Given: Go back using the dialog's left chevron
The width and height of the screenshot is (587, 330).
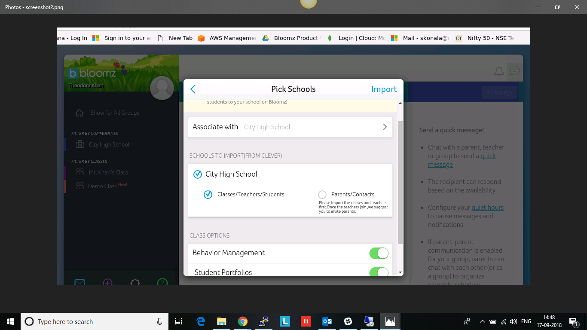Looking at the screenshot, I should click(x=193, y=89).
